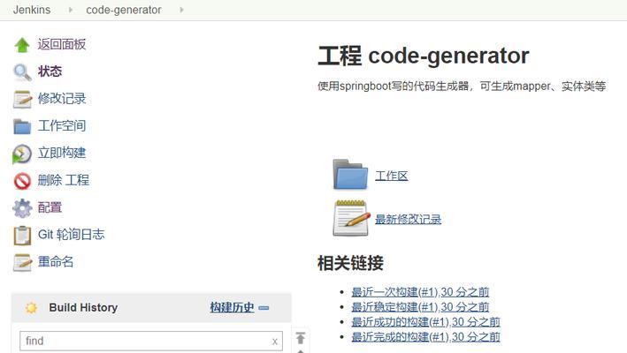Click the notepad Rename icon beside 重命名
Viewport: 627px width, 353px height.
click(22, 262)
